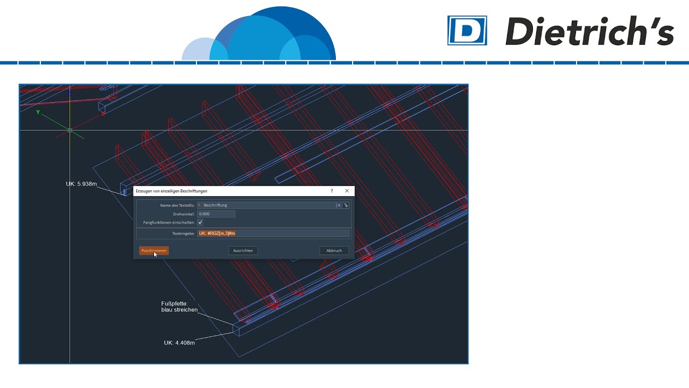Viewport: 689px width, 388px height.
Task: Click the Positionieren button
Action: coord(154,251)
